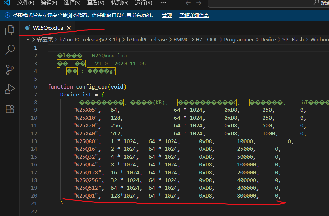Expand the SPI-Flash breadcrumb segment

293,40
